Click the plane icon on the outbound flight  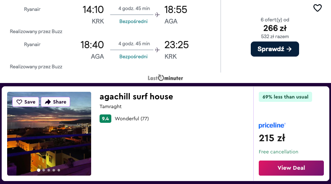point(158,15)
